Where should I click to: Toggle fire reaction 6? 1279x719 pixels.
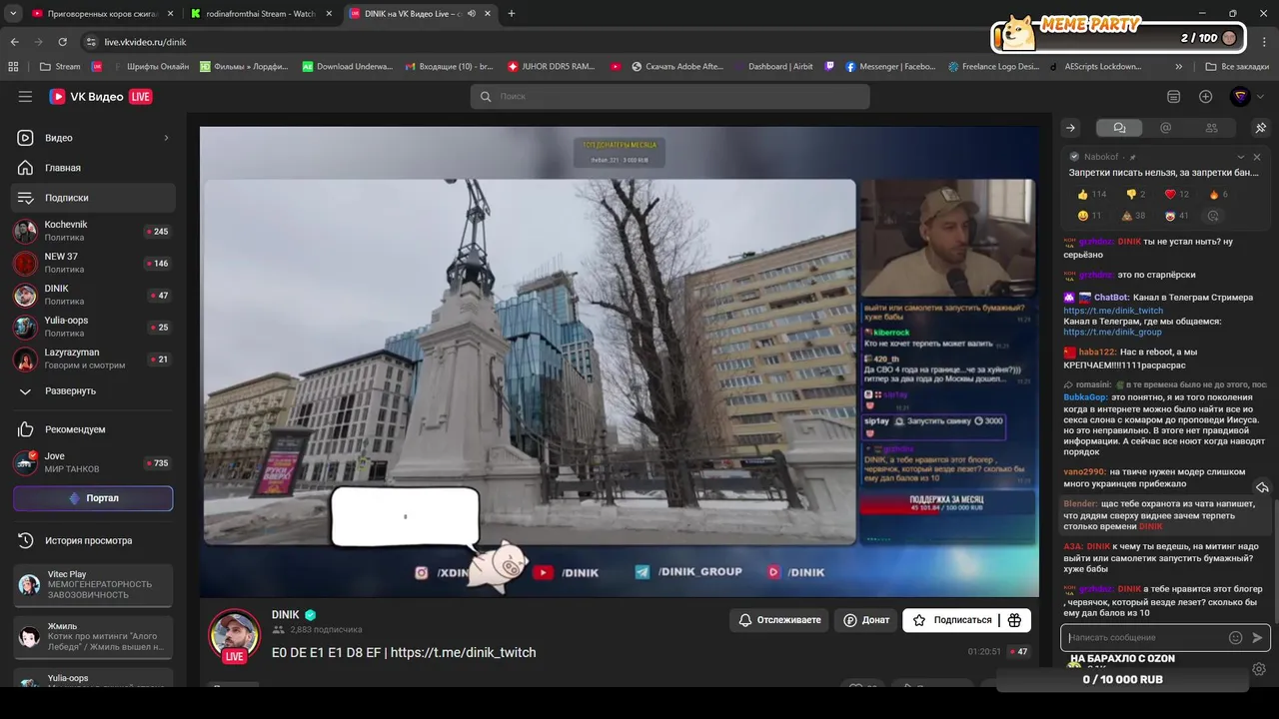click(x=1218, y=195)
